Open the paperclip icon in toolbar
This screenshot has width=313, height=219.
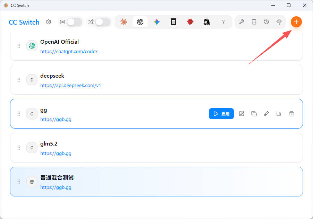point(279,22)
